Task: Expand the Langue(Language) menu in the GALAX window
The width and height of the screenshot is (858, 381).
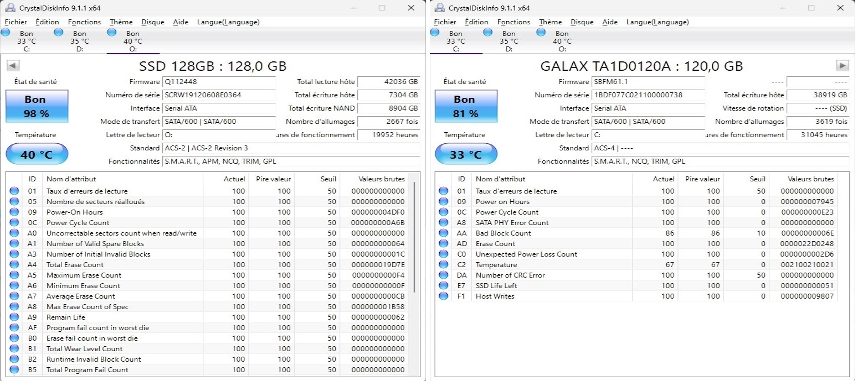Action: click(x=657, y=22)
